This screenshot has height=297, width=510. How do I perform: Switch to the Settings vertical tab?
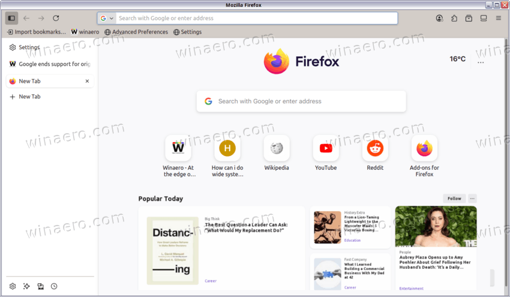point(50,47)
